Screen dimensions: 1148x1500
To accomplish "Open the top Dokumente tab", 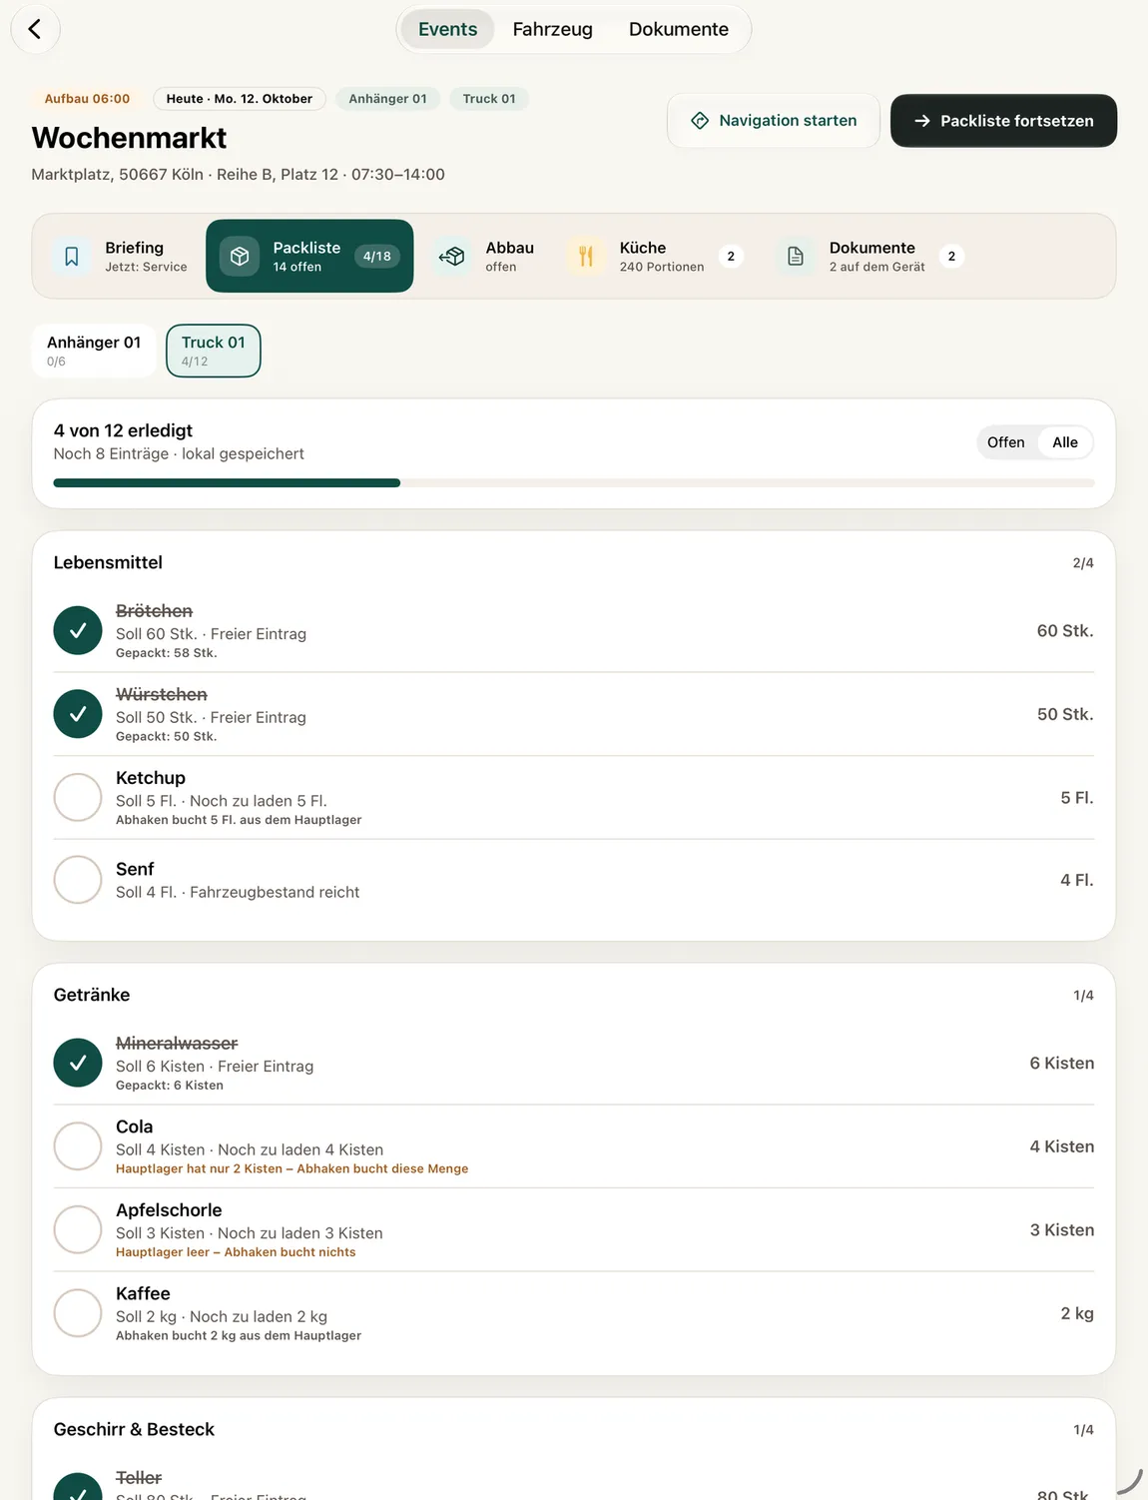I will point(678,29).
